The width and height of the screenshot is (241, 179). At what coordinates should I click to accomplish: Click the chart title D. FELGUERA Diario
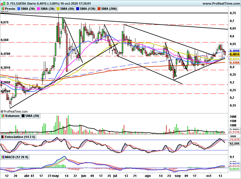[x=21, y=3]
